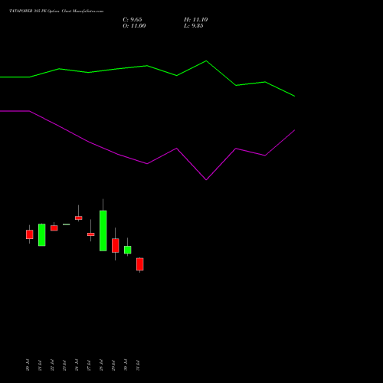Select the 28 Jul date label
This screenshot has height=383, width=383.
pyautogui.click(x=101, y=365)
